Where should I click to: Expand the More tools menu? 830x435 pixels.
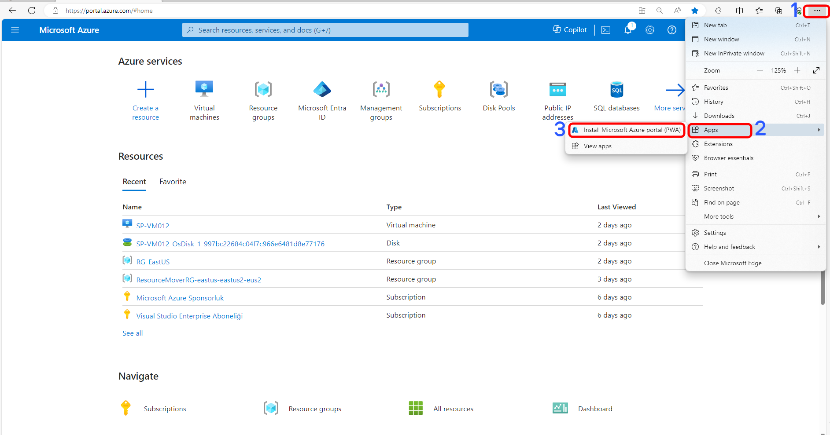click(718, 216)
